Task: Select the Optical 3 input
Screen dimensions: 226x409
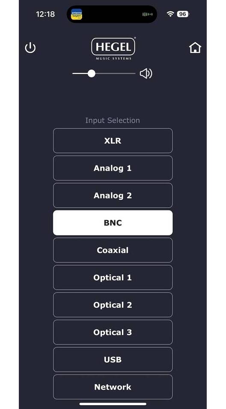Action: coord(113,333)
